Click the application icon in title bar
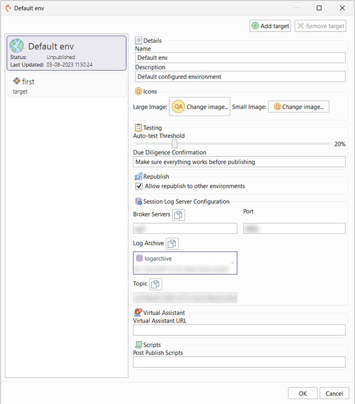Image resolution: width=355 pixels, height=404 pixels. coord(8,8)
